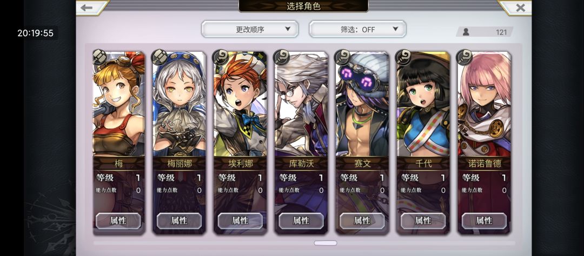Open 属性 for character 赛文
This screenshot has width=584, height=256.
(x=362, y=221)
